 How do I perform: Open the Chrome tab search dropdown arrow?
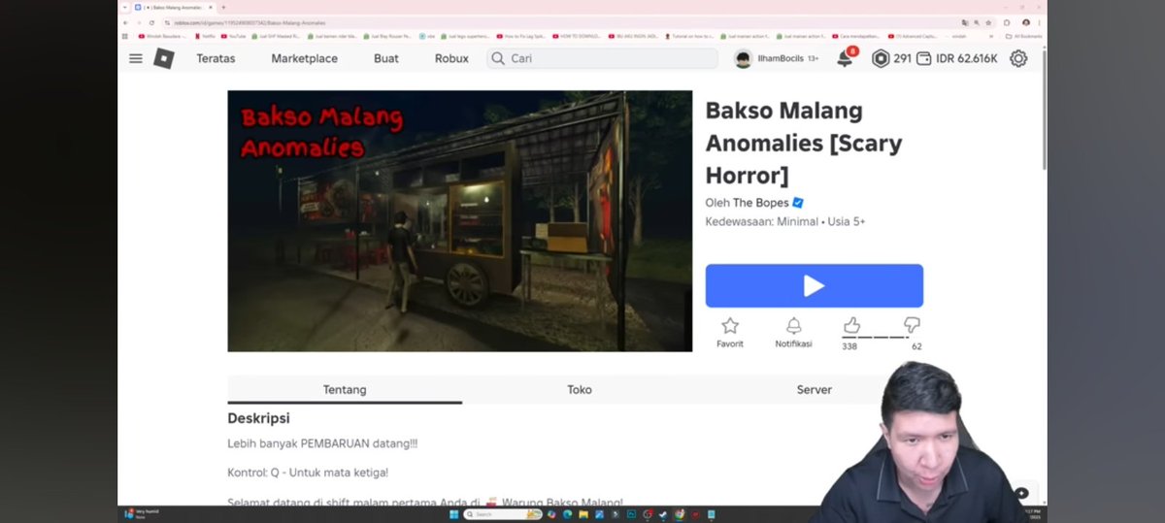click(124, 7)
